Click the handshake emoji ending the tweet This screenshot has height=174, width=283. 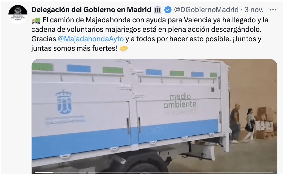click(x=124, y=49)
